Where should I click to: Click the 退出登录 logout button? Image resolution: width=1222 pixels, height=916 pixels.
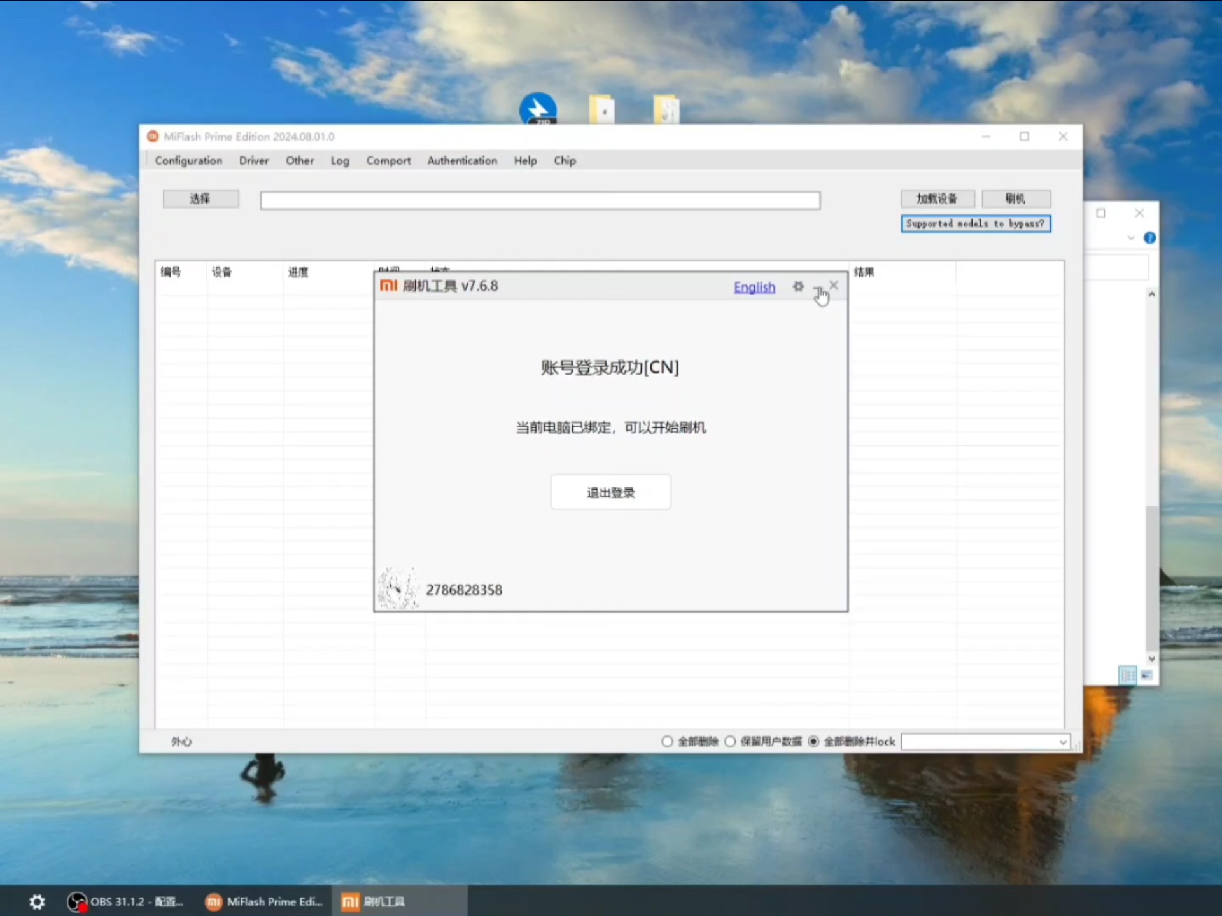coord(610,492)
